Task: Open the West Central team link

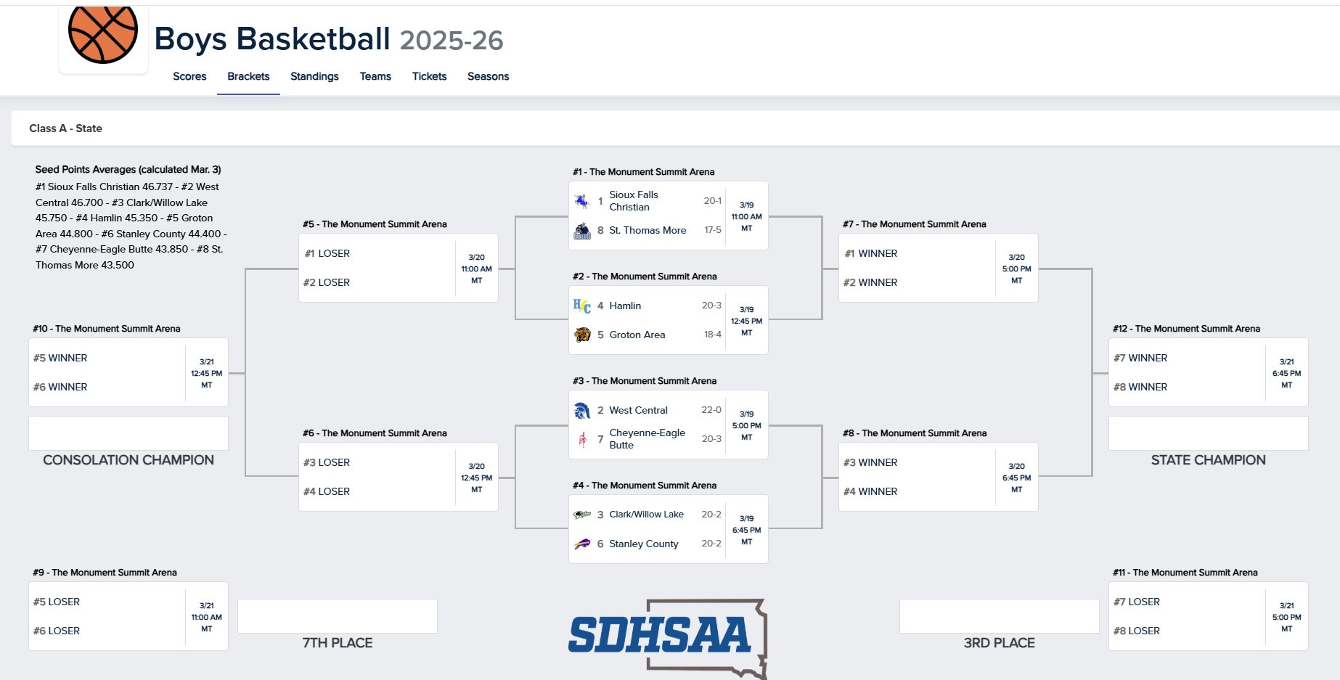Action: pos(638,411)
